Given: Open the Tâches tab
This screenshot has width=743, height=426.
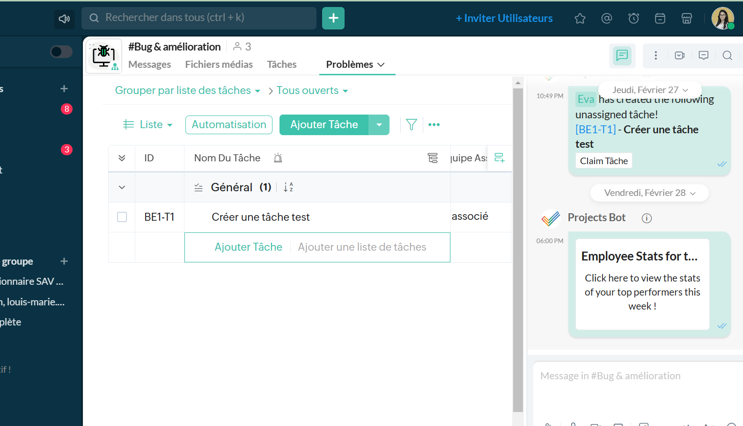Looking at the screenshot, I should pos(281,65).
